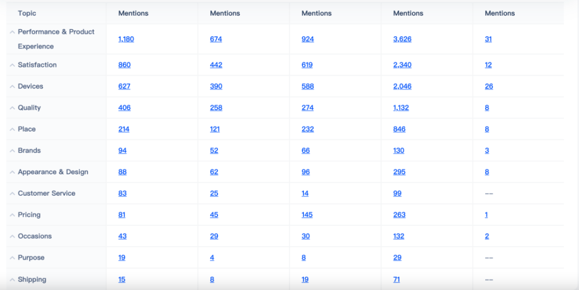Open the 295 mentions link

(399, 172)
